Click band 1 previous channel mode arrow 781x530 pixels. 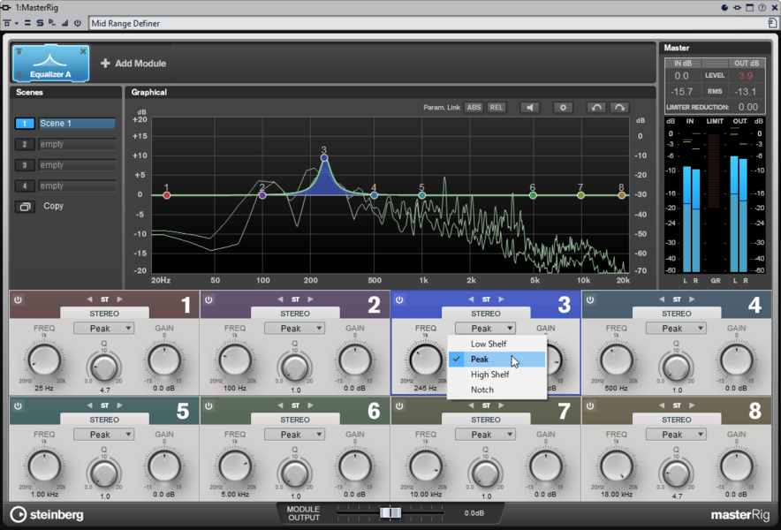[89, 299]
